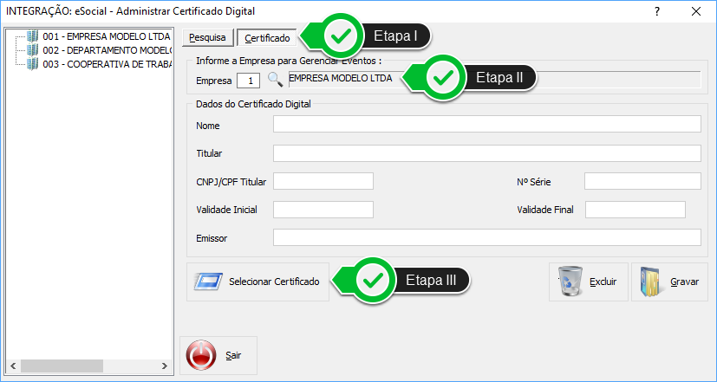The width and height of the screenshot is (717, 382).
Task: Click the recycle bin Excluir icon
Action: click(x=570, y=282)
